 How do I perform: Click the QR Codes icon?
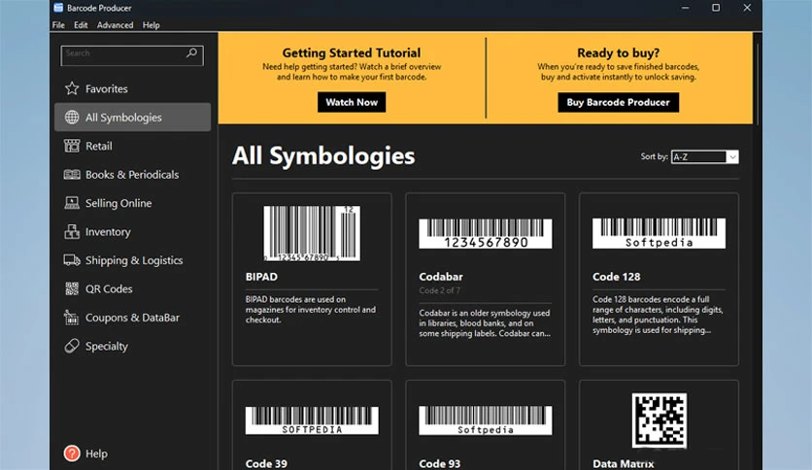[72, 288]
